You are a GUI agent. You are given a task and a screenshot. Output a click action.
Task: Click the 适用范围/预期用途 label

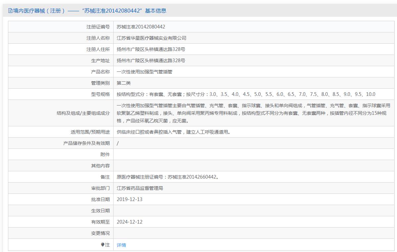[90, 132]
